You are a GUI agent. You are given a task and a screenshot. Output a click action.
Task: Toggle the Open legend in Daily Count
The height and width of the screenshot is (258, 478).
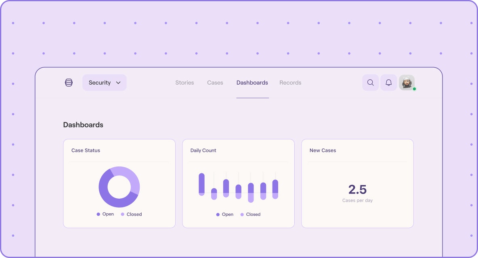pyautogui.click(x=225, y=214)
